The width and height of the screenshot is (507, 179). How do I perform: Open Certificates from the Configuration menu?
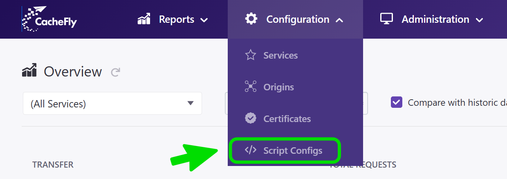pyautogui.click(x=287, y=119)
